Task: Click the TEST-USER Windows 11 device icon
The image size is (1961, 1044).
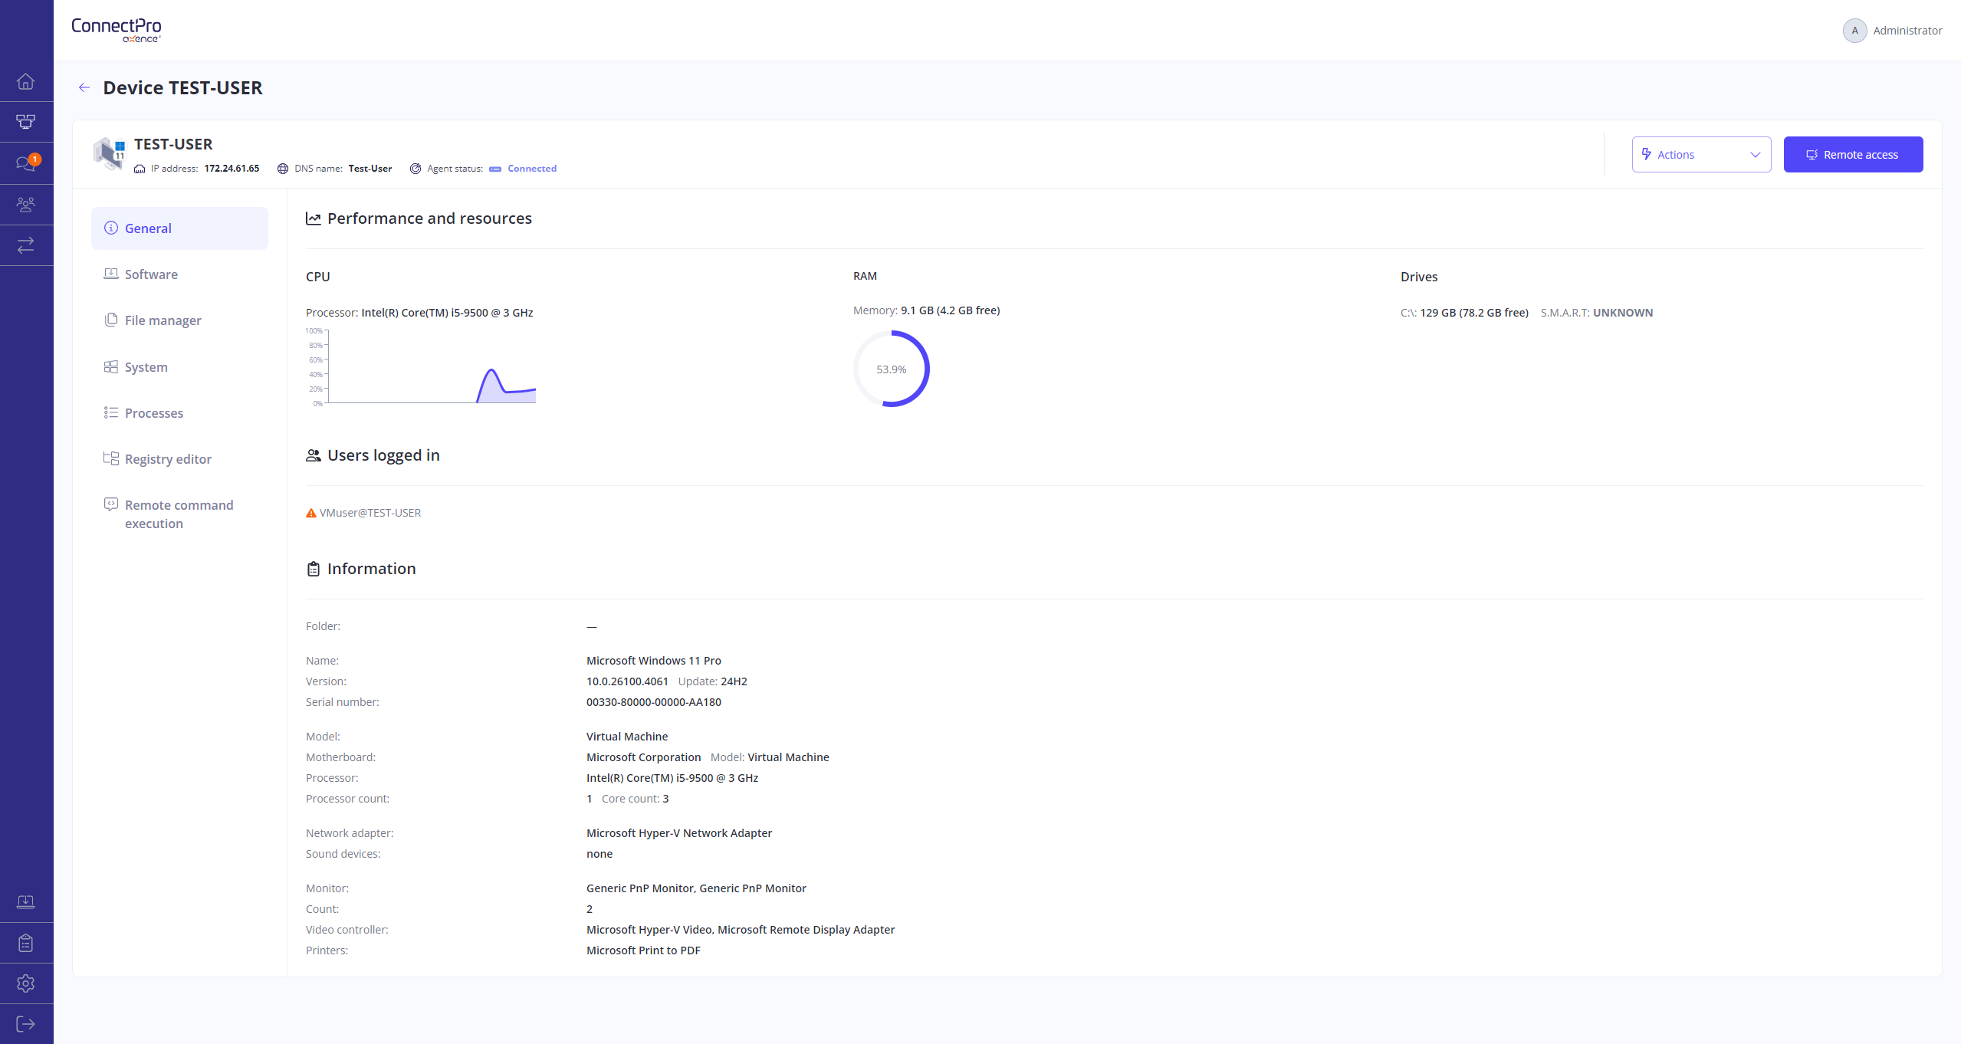Action: [110, 153]
